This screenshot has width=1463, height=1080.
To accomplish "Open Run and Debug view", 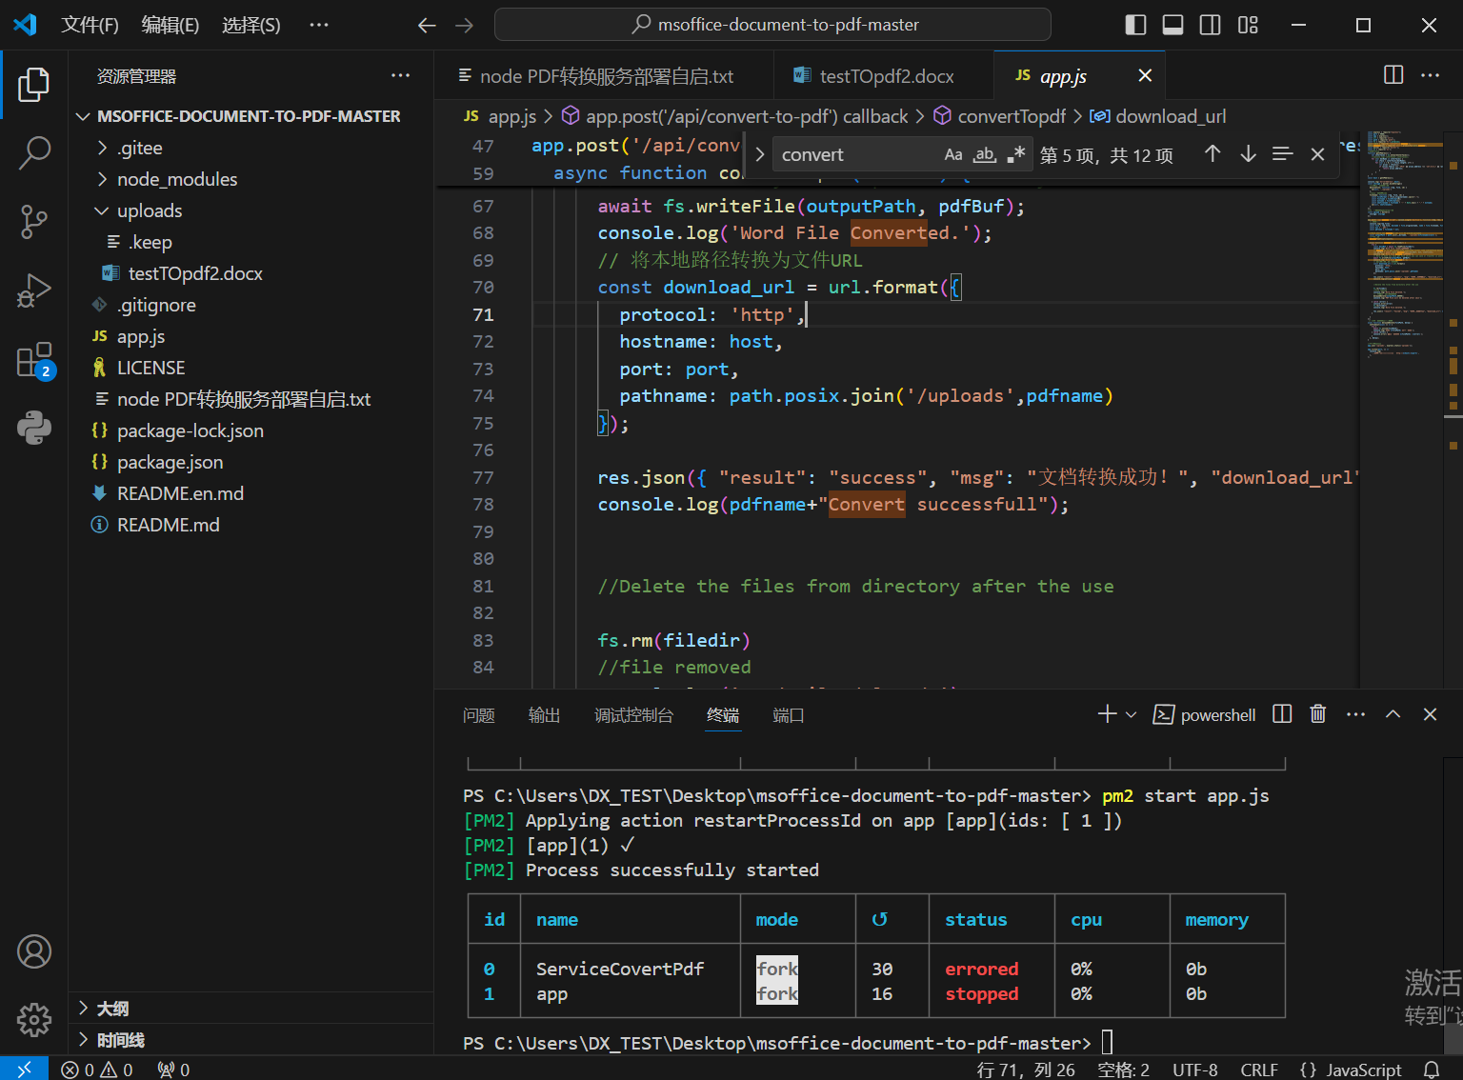I will (34, 291).
